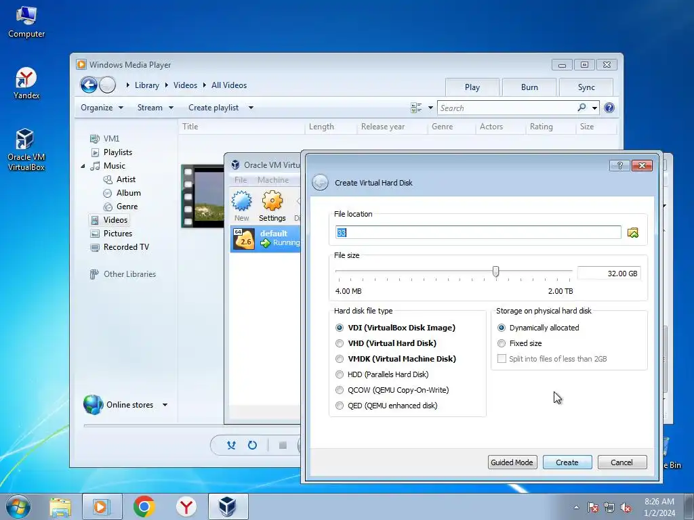Open the Computer desktop icon

click(26, 22)
